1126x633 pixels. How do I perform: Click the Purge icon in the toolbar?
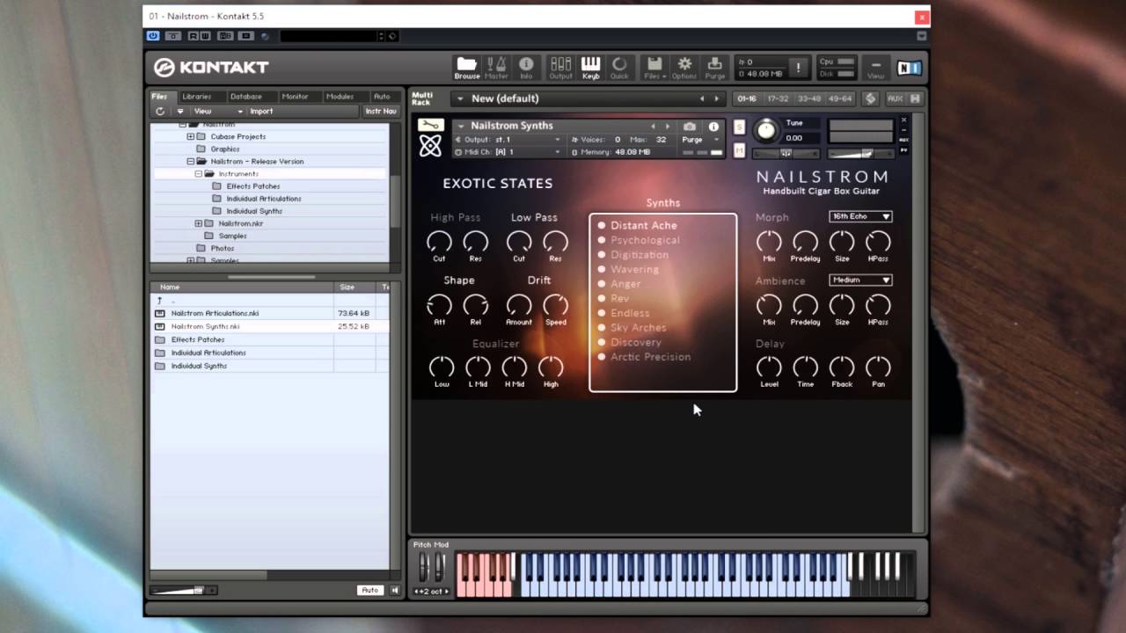[x=714, y=67]
